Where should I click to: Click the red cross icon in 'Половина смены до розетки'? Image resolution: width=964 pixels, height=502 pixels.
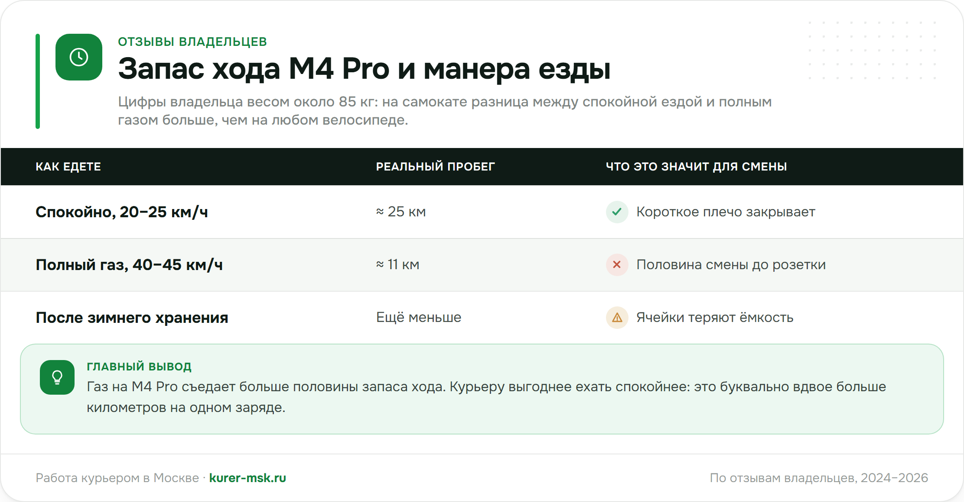617,265
